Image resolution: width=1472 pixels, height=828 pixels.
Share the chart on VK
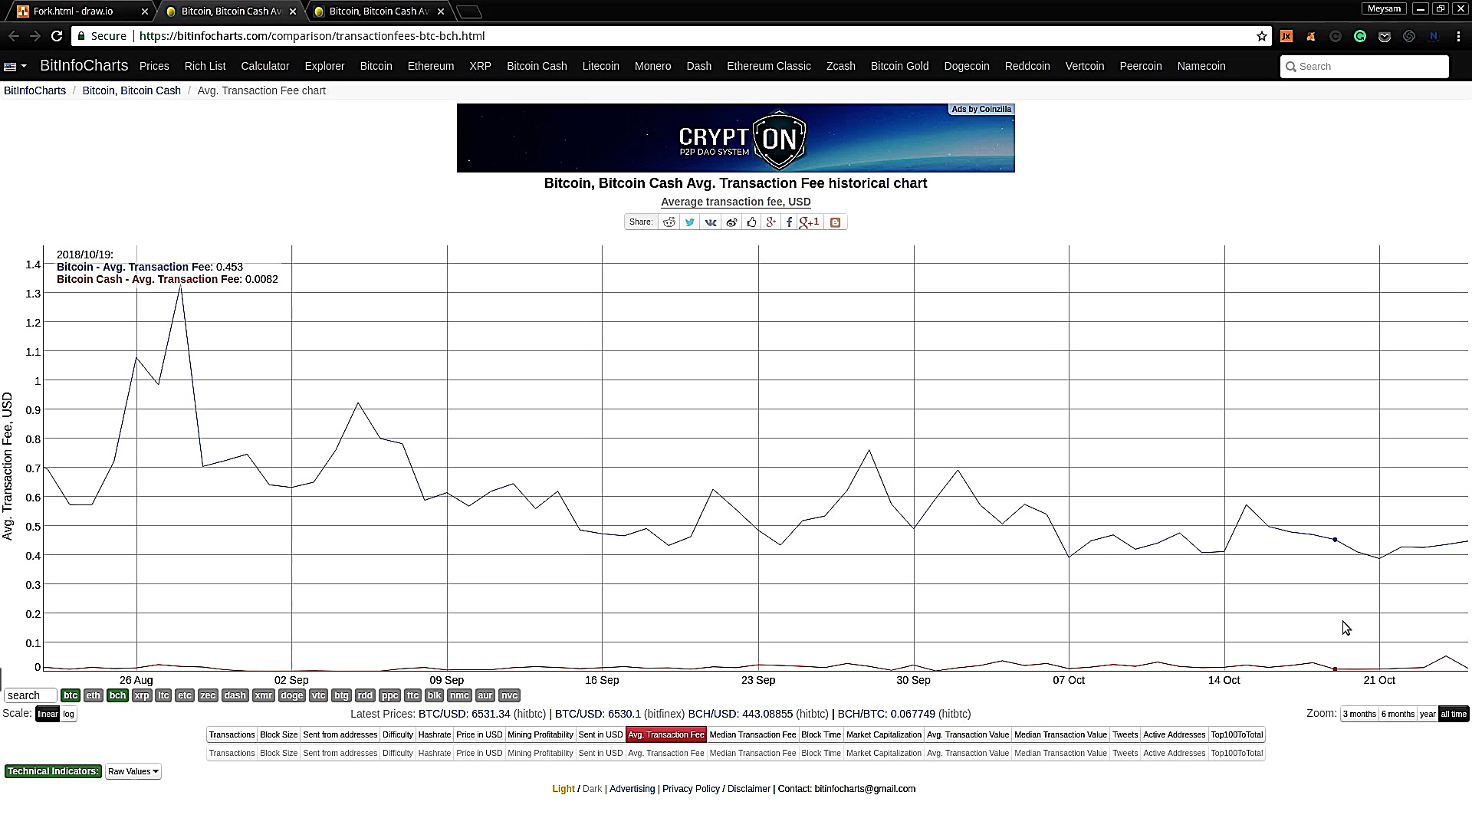(x=711, y=222)
